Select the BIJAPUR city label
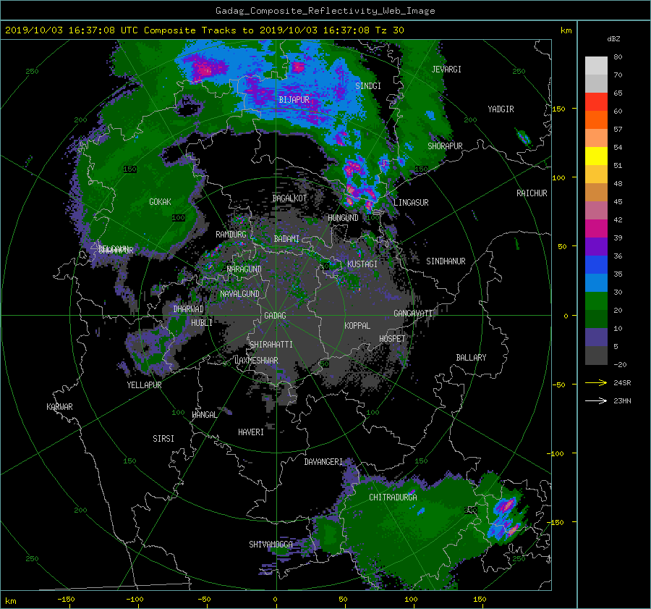 tap(294, 100)
